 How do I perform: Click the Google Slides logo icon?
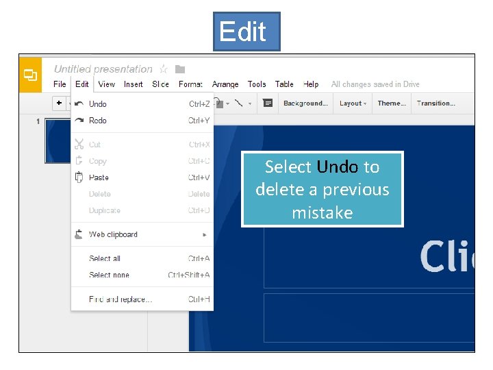31,75
